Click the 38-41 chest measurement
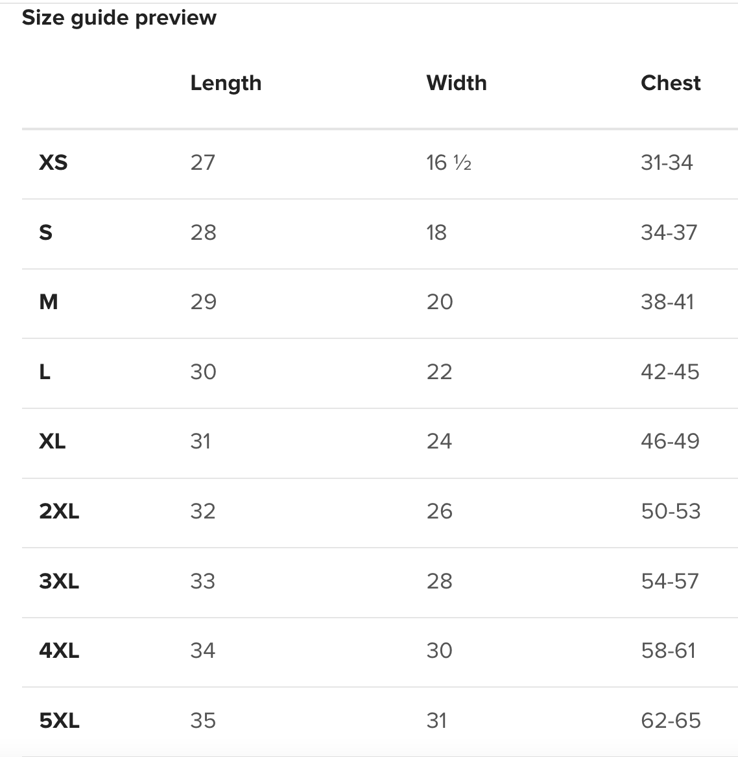This screenshot has height=757, width=738. [x=667, y=302]
